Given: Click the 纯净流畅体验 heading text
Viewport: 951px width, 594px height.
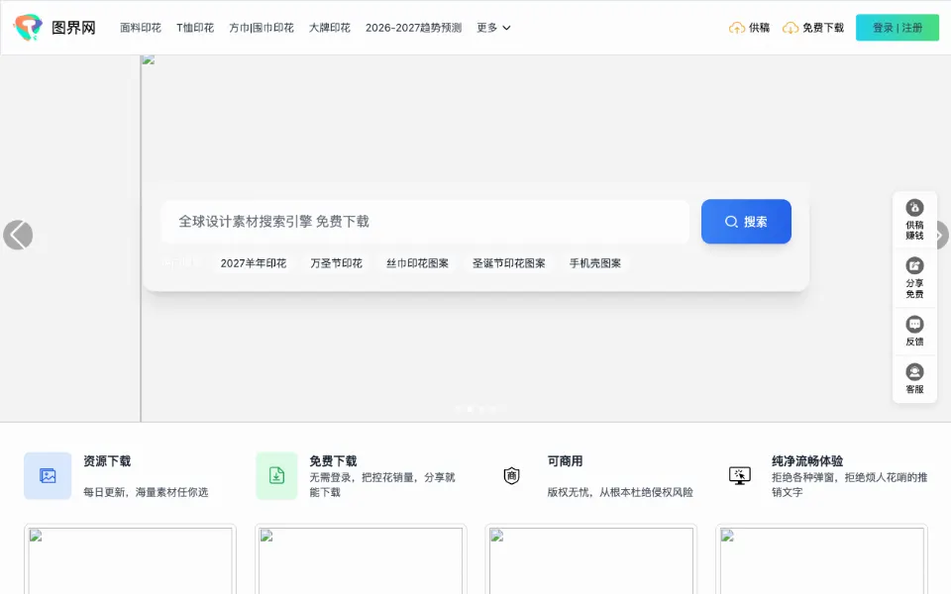Looking at the screenshot, I should pyautogui.click(x=807, y=461).
